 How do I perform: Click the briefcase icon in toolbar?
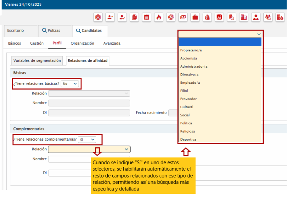click(x=195, y=17)
